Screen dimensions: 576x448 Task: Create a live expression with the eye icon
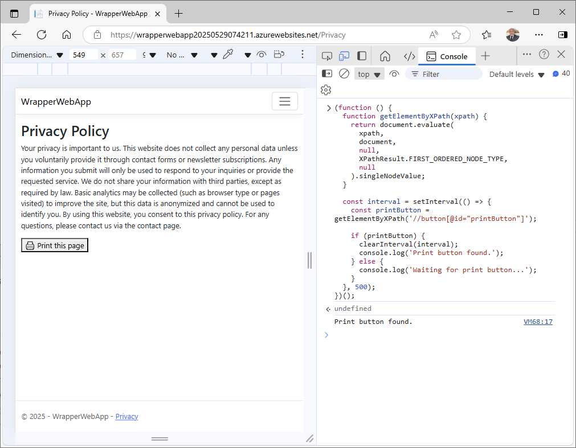click(x=394, y=74)
